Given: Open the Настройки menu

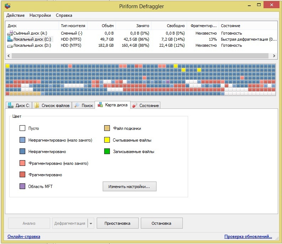Looking at the screenshot, I should click(x=40, y=15).
